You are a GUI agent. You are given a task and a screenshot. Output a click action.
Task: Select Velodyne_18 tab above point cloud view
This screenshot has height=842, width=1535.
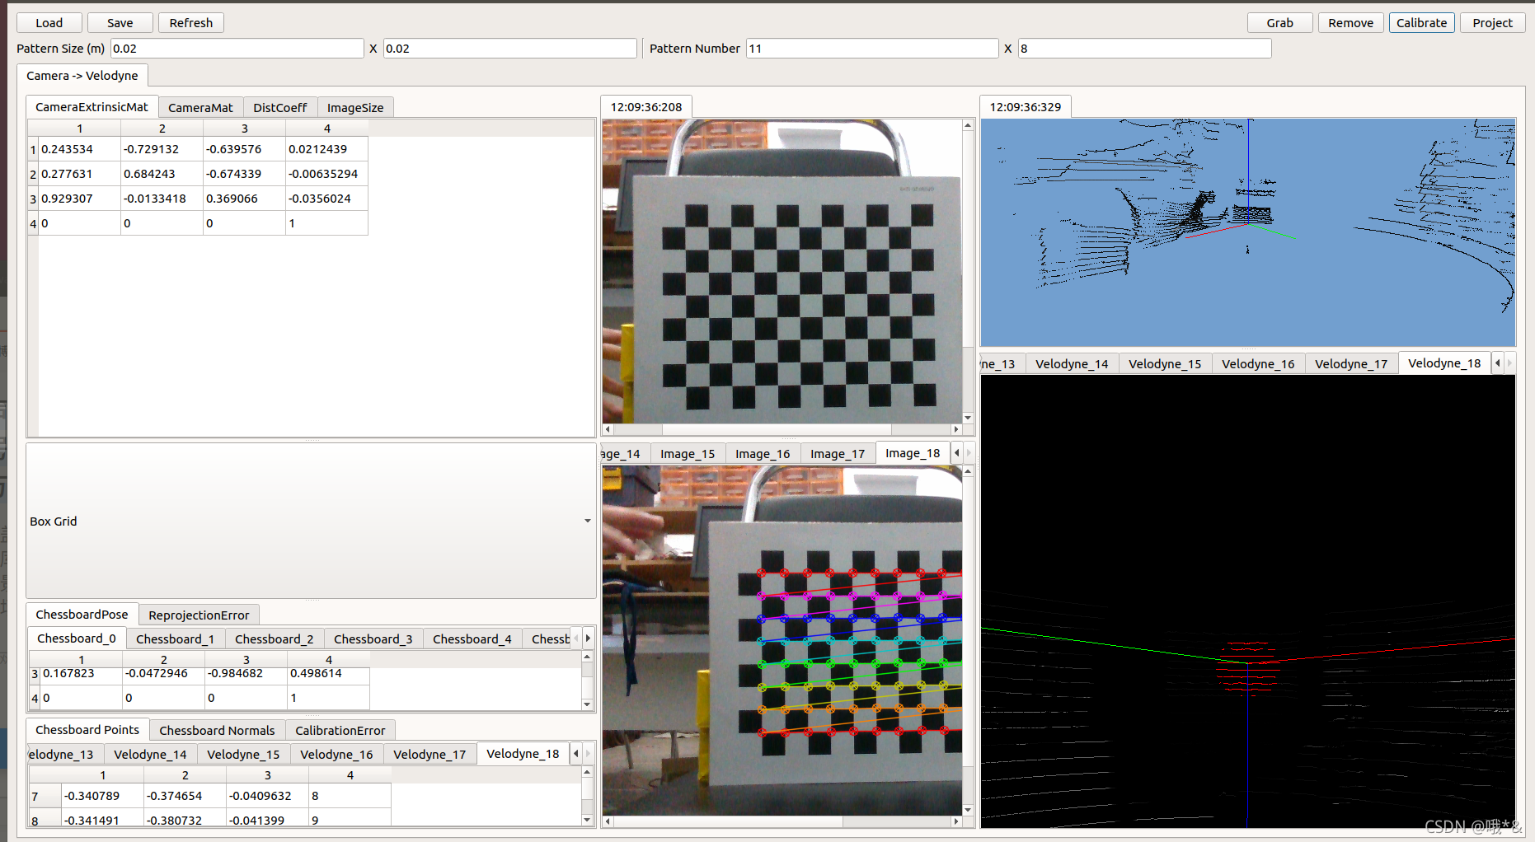click(x=1444, y=363)
